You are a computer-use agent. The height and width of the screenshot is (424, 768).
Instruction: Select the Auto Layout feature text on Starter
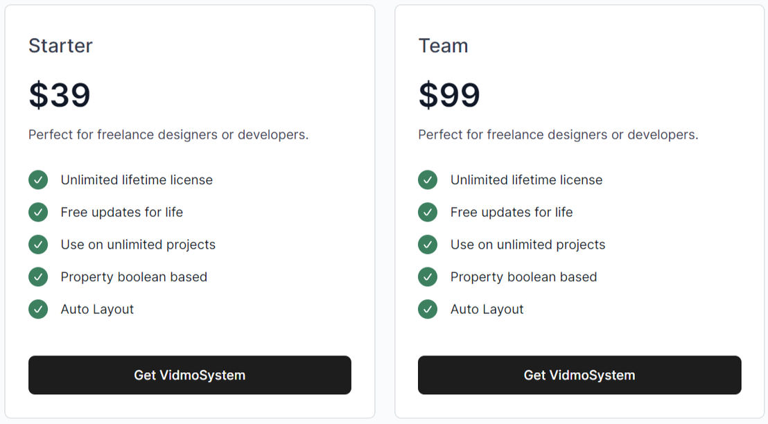click(97, 309)
